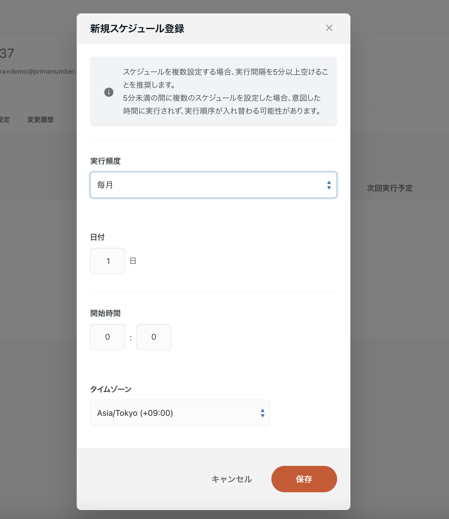Viewport: 449px width, 519px height.
Task: Click the minute field under 開始時間
Action: pyautogui.click(x=154, y=337)
